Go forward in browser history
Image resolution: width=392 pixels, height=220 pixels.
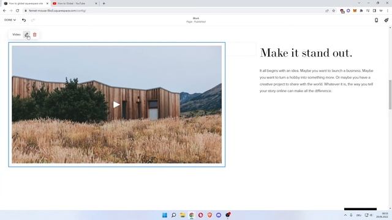coord(11,11)
